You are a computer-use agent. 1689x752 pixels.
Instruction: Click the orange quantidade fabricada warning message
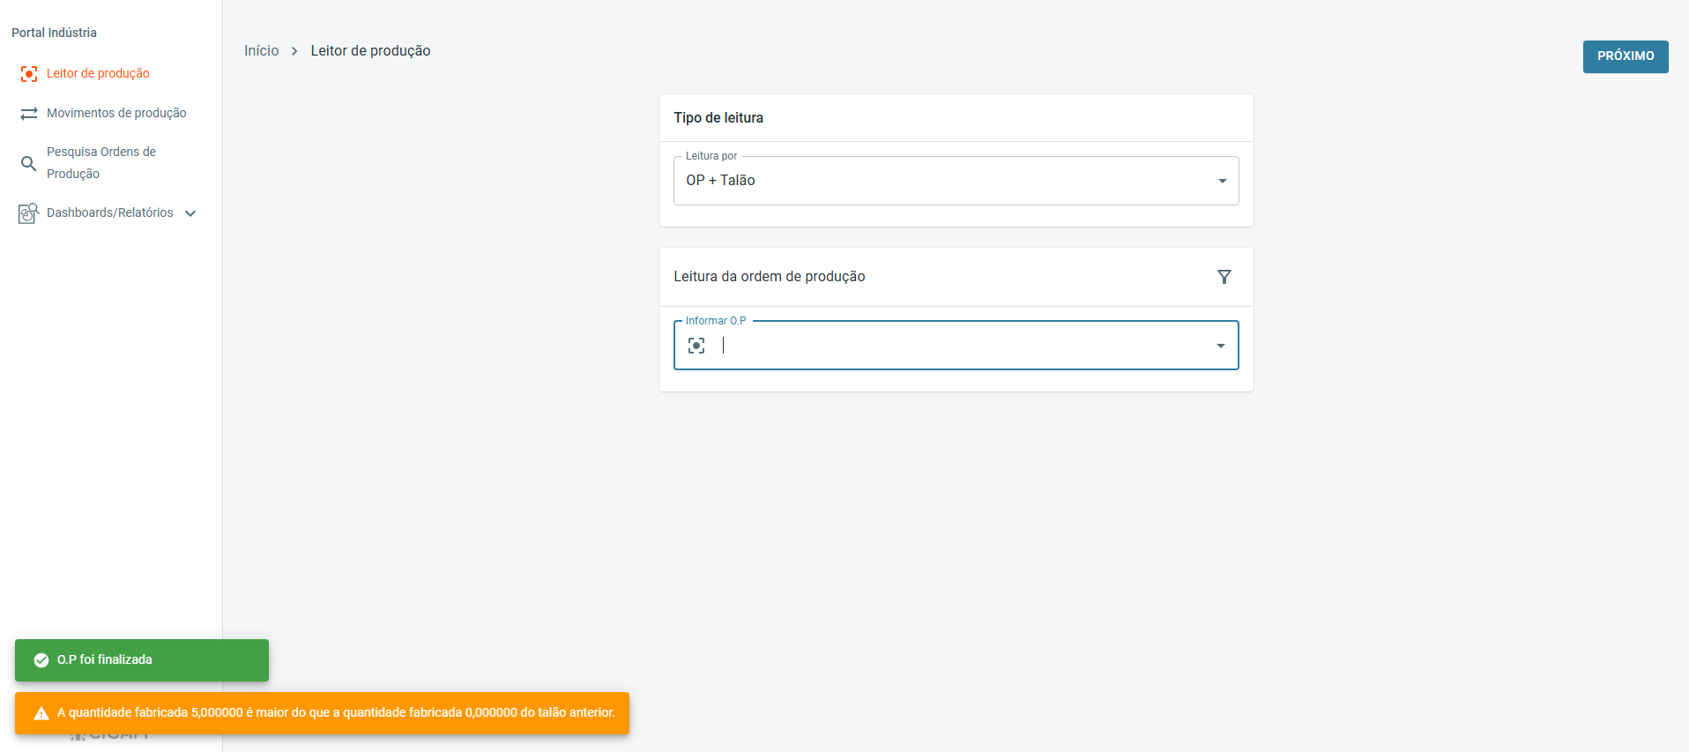[336, 713]
